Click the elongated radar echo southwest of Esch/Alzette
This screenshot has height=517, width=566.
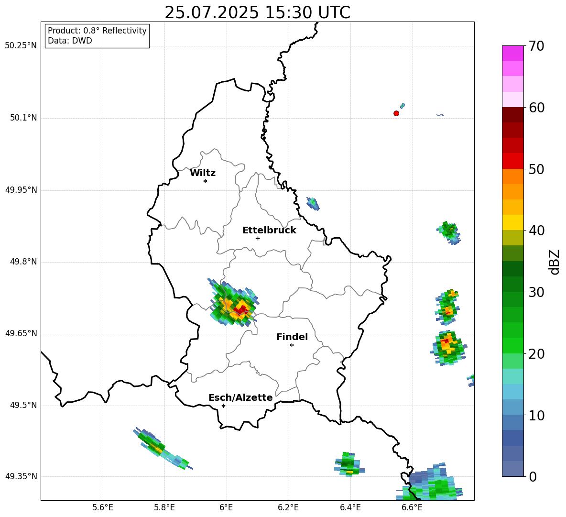point(163,449)
